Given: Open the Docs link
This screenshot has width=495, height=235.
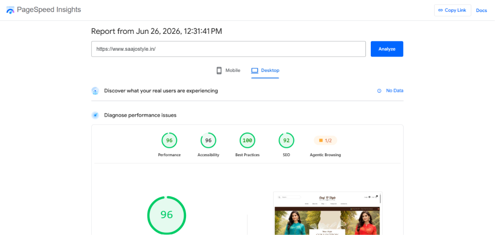Looking at the screenshot, I should click(x=481, y=11).
